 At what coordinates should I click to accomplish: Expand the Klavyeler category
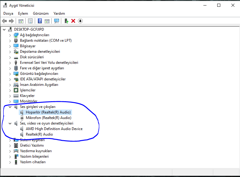tap(10, 96)
